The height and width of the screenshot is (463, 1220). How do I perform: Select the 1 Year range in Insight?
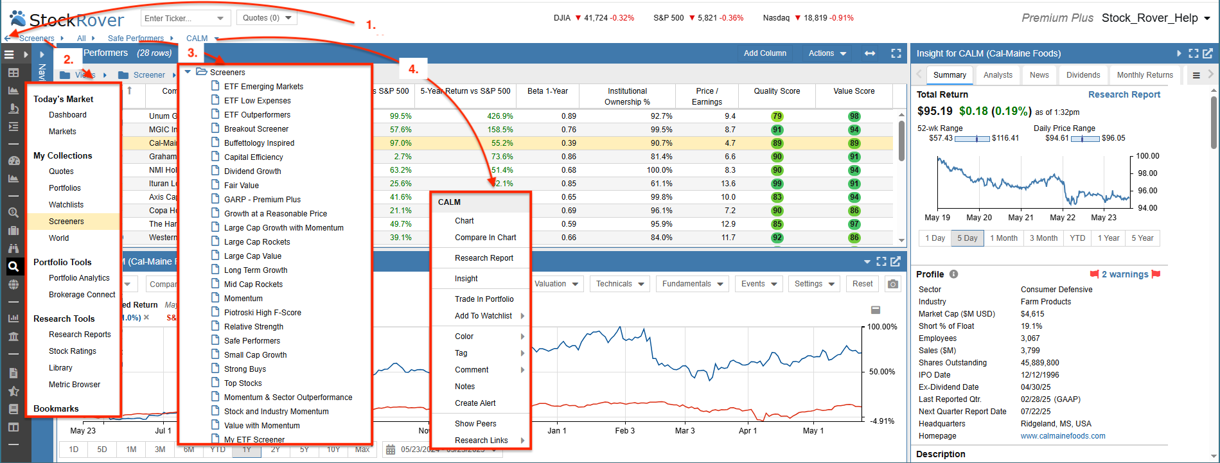(1108, 238)
